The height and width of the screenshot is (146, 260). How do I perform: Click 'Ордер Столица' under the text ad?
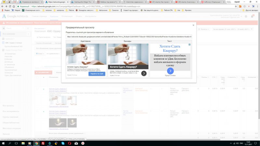pos(170,76)
